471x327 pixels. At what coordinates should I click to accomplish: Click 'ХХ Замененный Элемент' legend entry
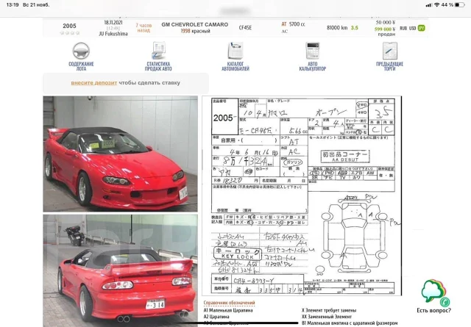point(327,317)
